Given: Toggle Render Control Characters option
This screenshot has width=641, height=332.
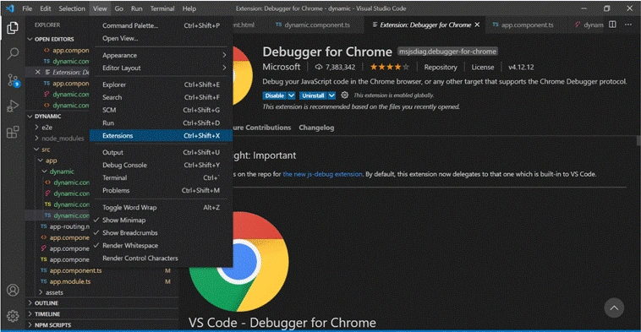Looking at the screenshot, I should click(x=161, y=259).
